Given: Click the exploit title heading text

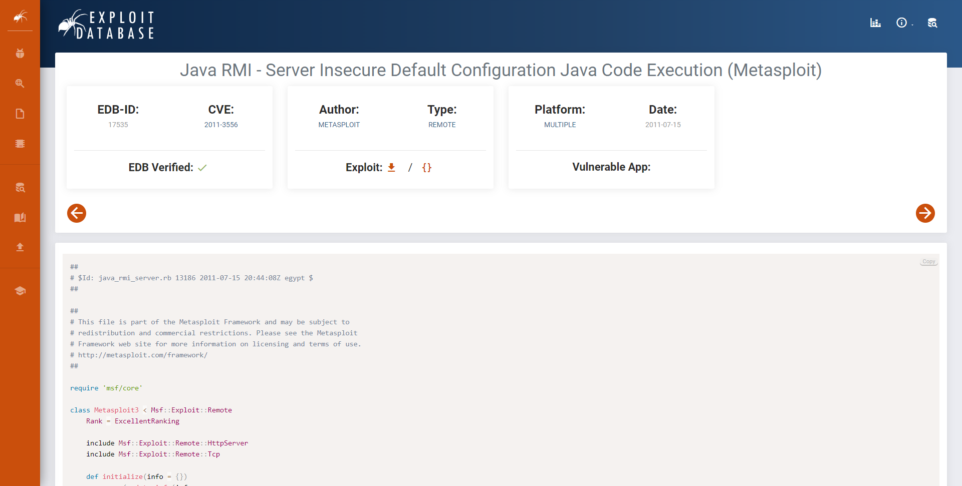Looking at the screenshot, I should pos(501,70).
